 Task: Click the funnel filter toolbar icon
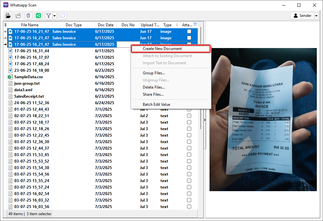pyautogui.click(x=48, y=16)
